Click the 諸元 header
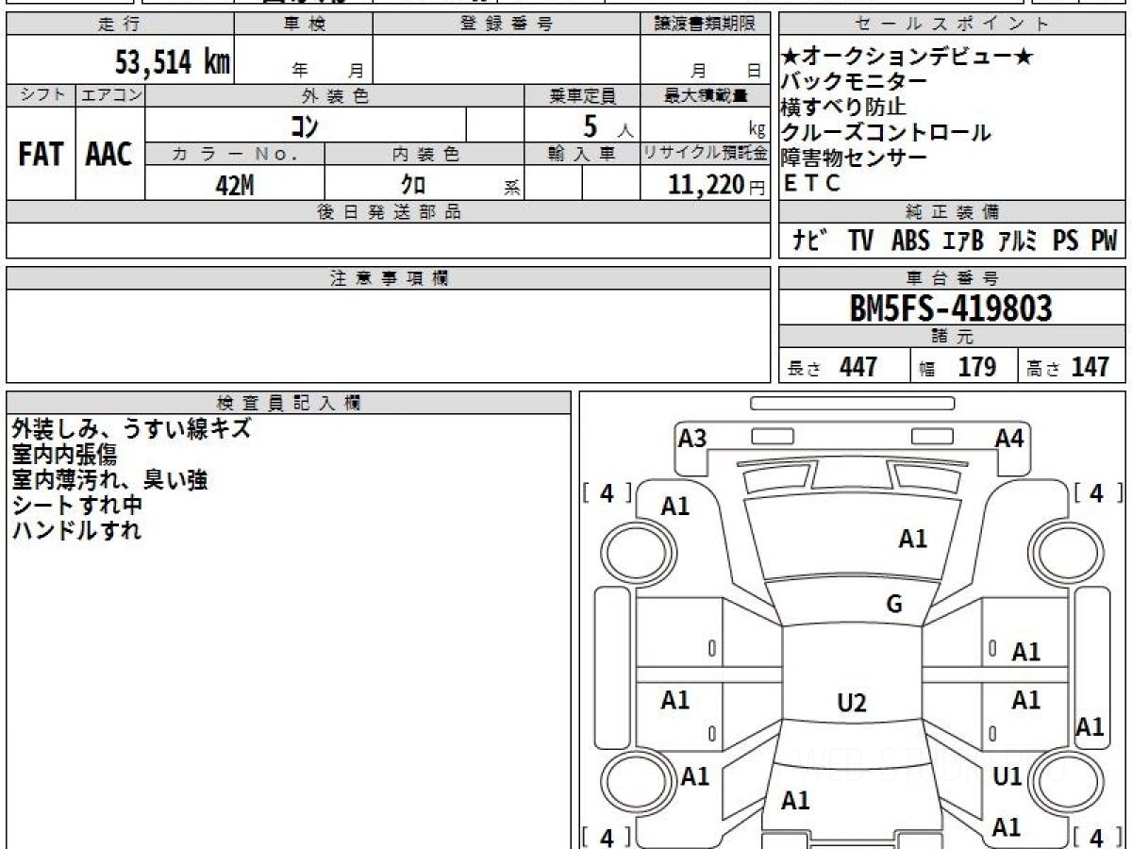 coord(952,337)
